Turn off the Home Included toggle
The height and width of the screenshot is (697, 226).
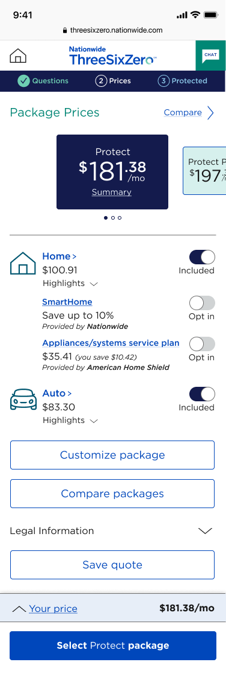(202, 257)
